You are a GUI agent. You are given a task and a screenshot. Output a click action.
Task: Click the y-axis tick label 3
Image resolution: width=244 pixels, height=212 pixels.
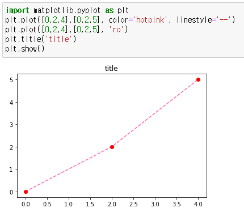coord(11,125)
